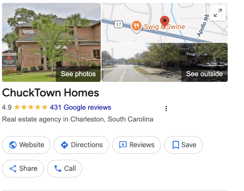Click the globe icon on Website button
The width and height of the screenshot is (244, 191).
pos(13,145)
